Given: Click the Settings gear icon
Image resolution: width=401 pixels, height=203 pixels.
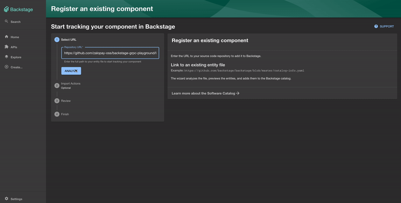Looking at the screenshot, I should 6,199.
